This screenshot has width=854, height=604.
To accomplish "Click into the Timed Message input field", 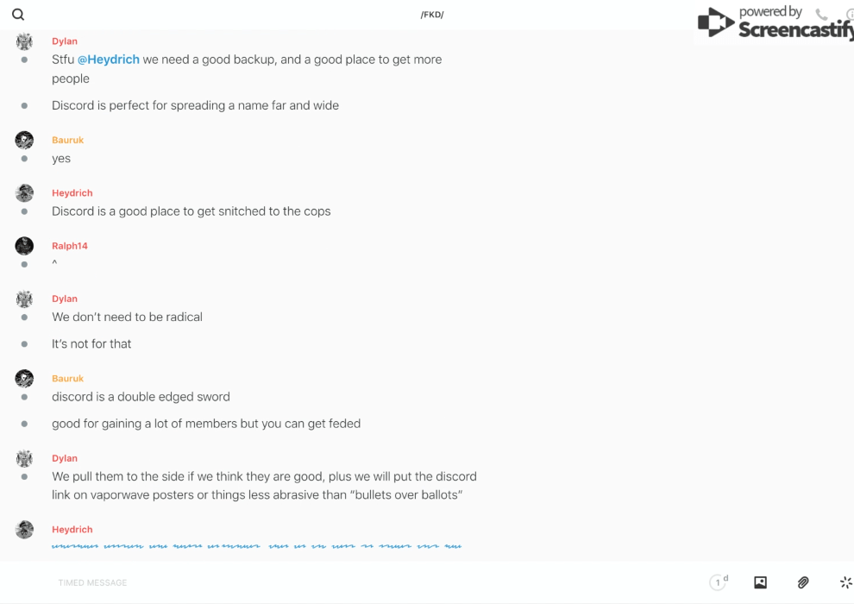I will tap(345, 582).
